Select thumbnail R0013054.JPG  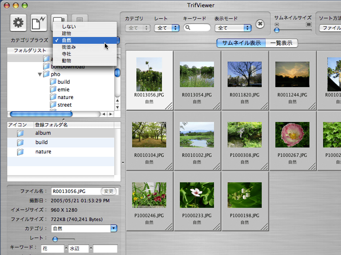point(197,80)
